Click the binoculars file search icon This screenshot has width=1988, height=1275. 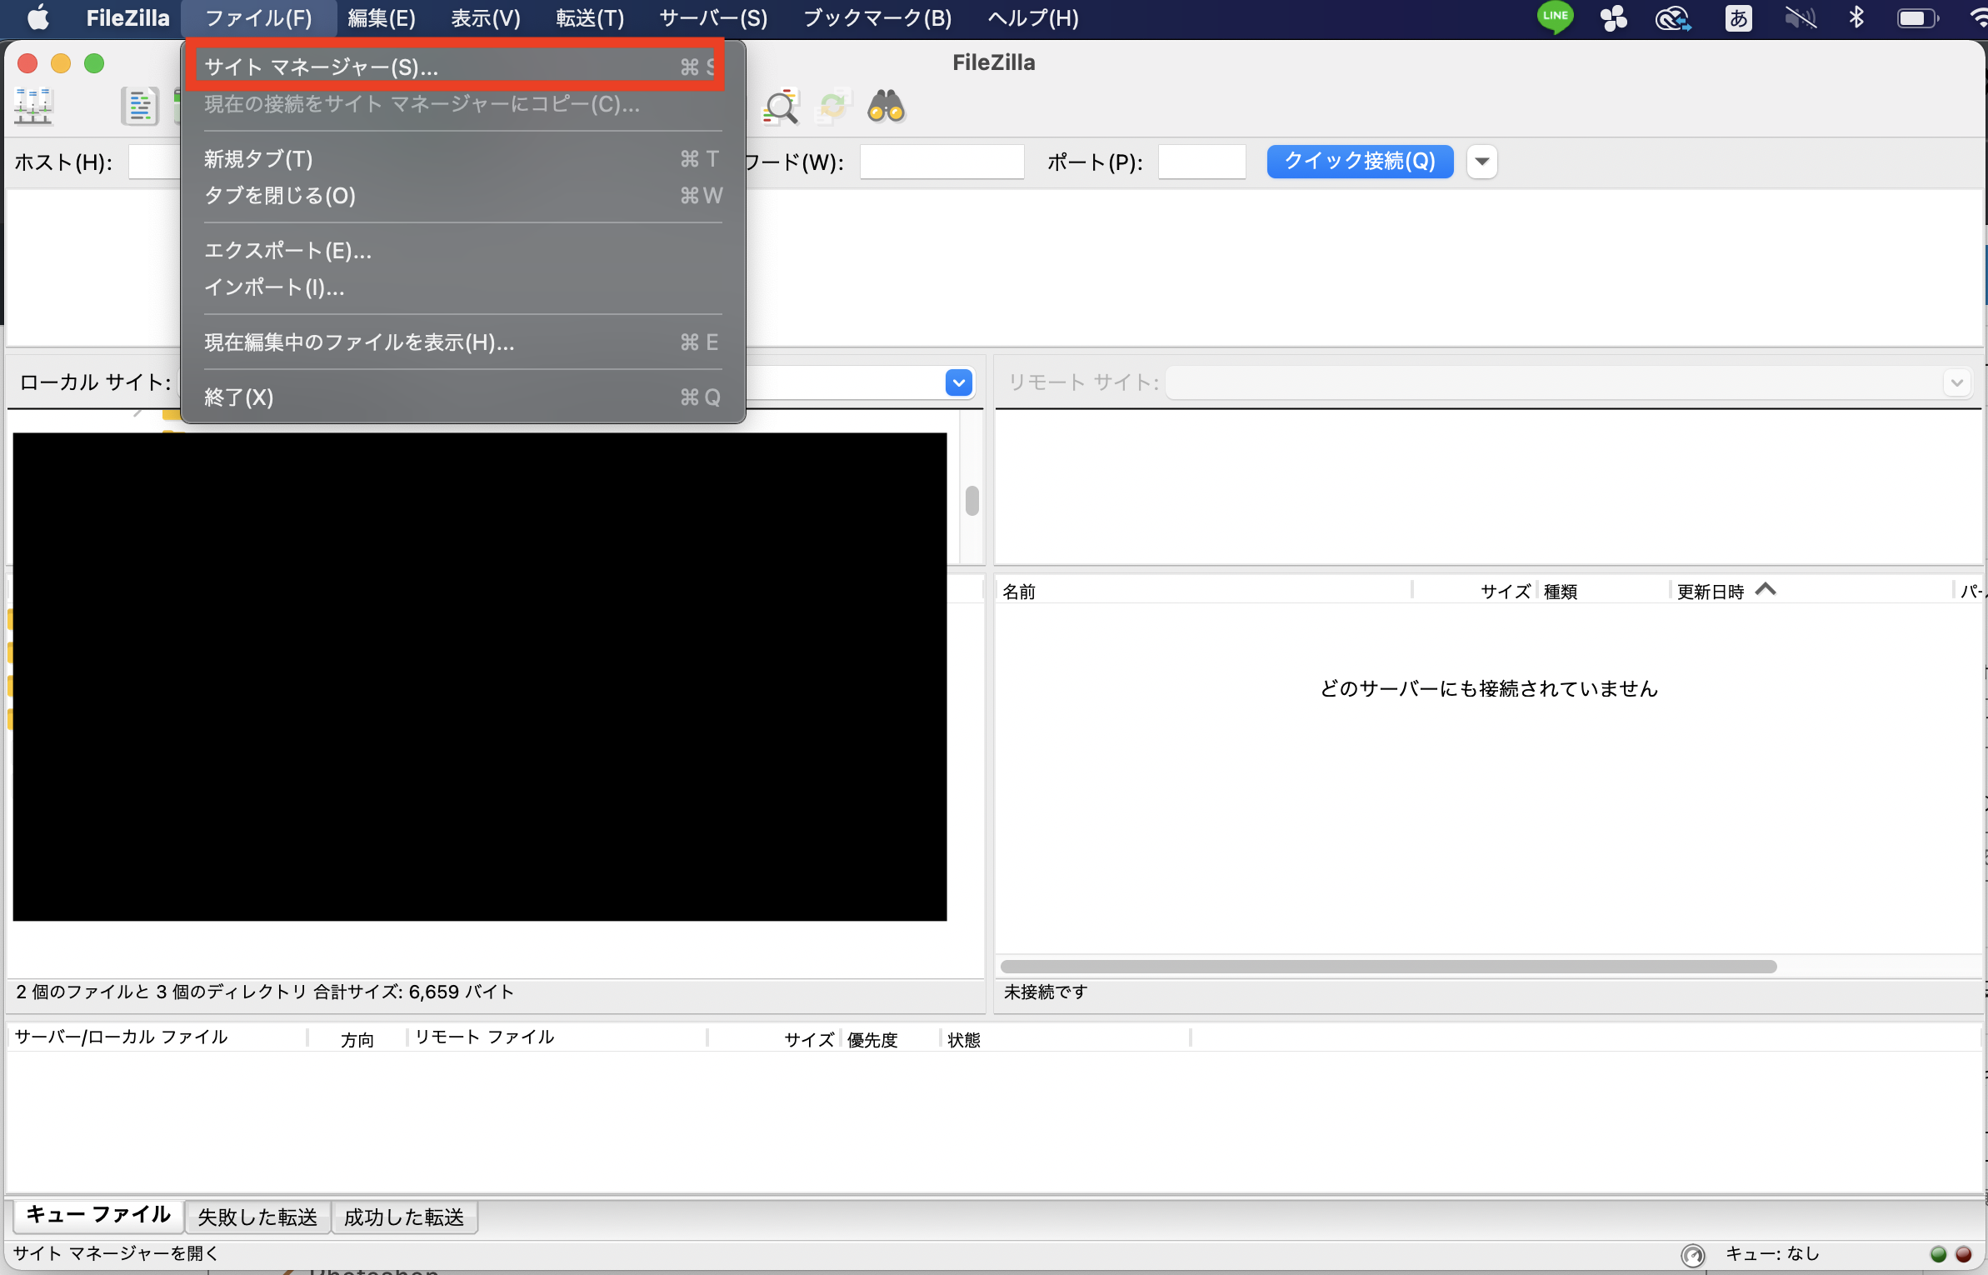tap(886, 107)
